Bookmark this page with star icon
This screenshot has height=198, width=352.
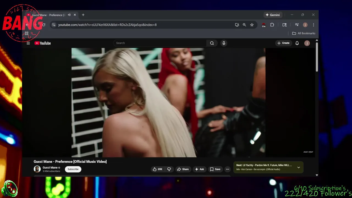(x=252, y=25)
